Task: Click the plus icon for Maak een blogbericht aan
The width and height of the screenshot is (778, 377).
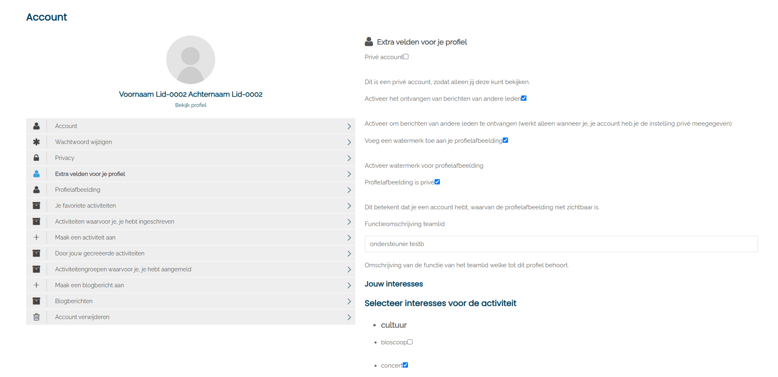Action: [x=36, y=285]
